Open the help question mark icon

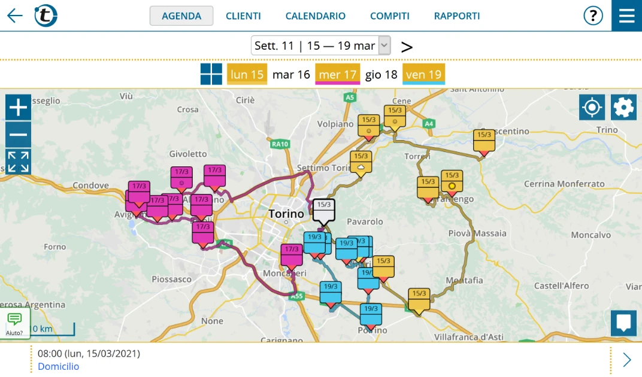click(x=593, y=16)
